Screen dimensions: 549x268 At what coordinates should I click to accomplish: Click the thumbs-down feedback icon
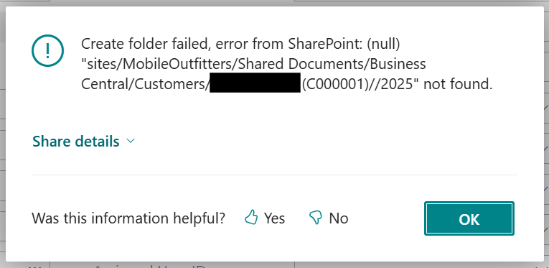click(316, 218)
